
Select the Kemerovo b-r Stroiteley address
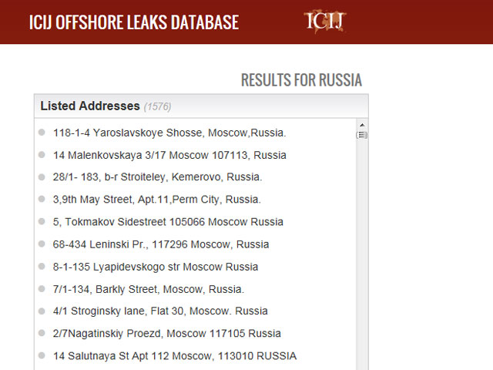tap(157, 177)
